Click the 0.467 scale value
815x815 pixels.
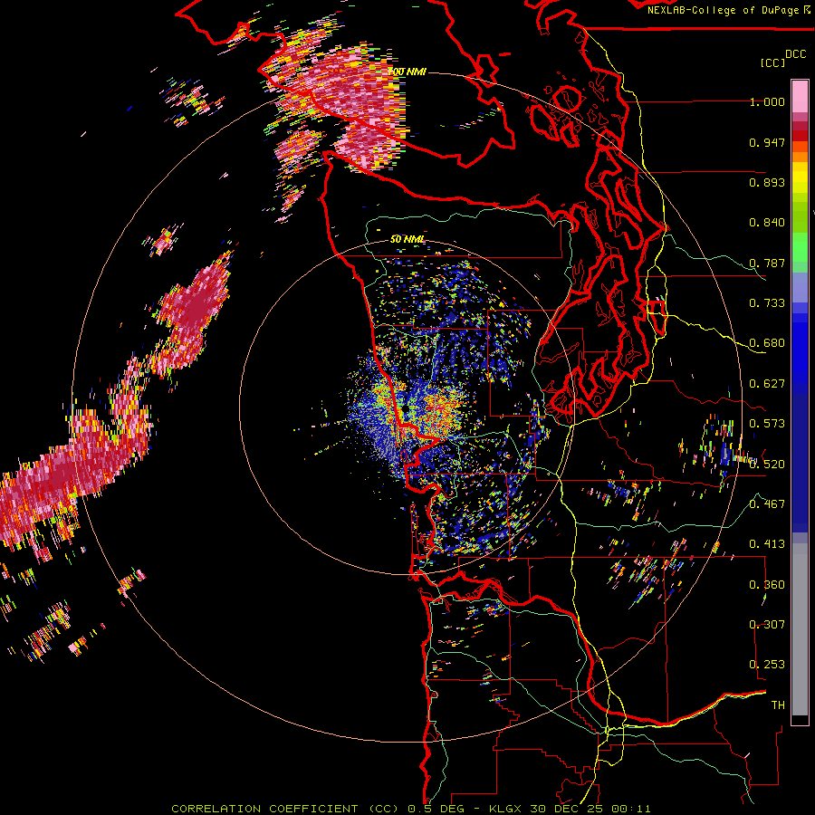[767, 503]
